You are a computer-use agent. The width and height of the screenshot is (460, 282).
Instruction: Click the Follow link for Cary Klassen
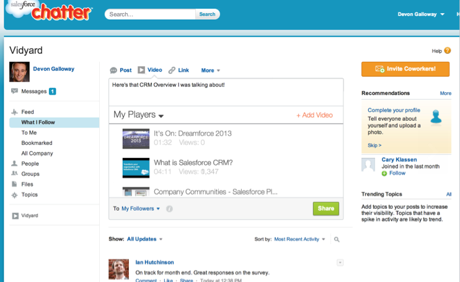pyautogui.click(x=397, y=174)
